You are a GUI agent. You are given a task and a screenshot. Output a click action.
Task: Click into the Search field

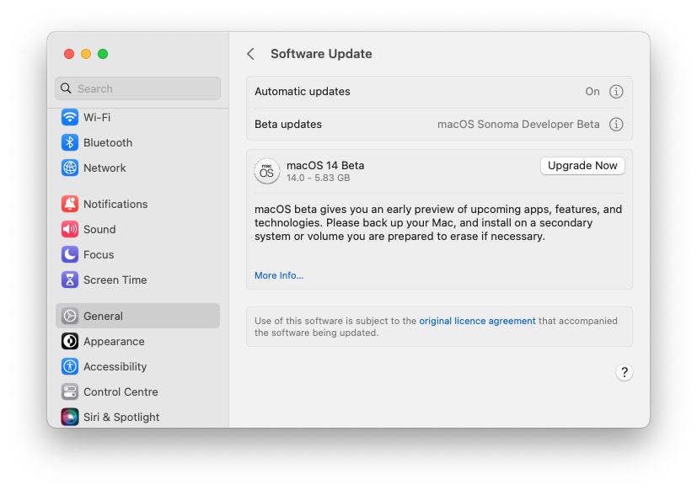click(143, 88)
